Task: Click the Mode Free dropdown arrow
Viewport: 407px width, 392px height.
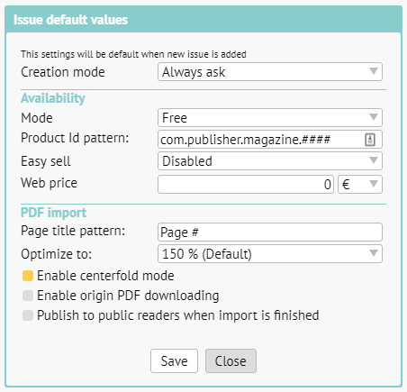Action: (374, 117)
